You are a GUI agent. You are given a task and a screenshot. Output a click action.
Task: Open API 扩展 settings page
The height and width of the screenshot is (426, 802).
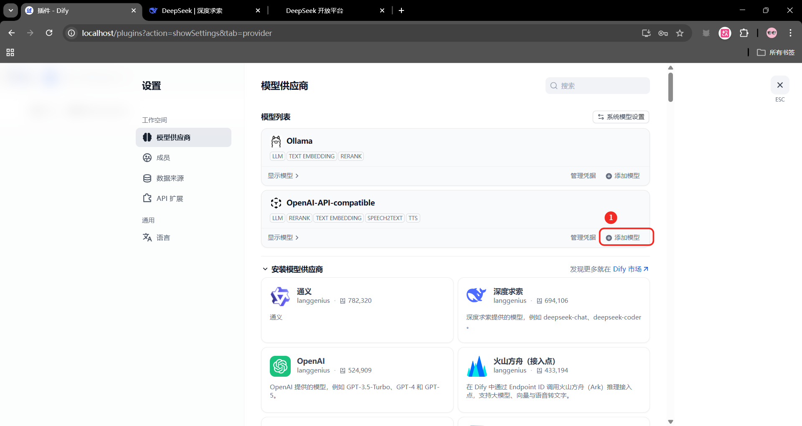183,198
